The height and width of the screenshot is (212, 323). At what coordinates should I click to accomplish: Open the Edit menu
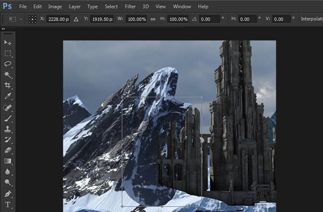38,6
